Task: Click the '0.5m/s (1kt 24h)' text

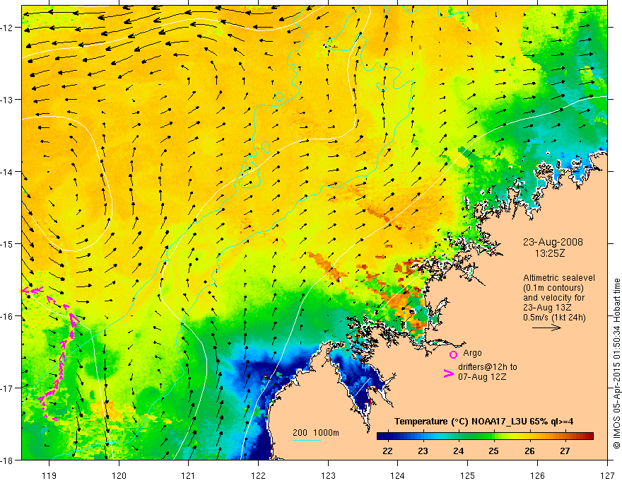Action: tap(554, 318)
